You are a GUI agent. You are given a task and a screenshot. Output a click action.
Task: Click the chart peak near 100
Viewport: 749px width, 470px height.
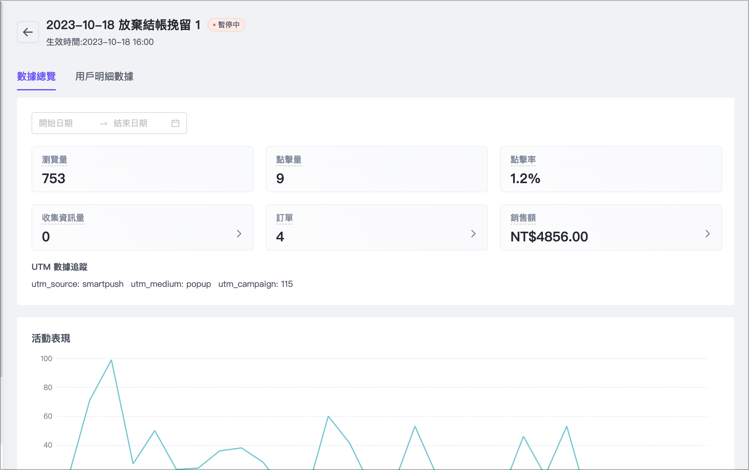point(111,360)
